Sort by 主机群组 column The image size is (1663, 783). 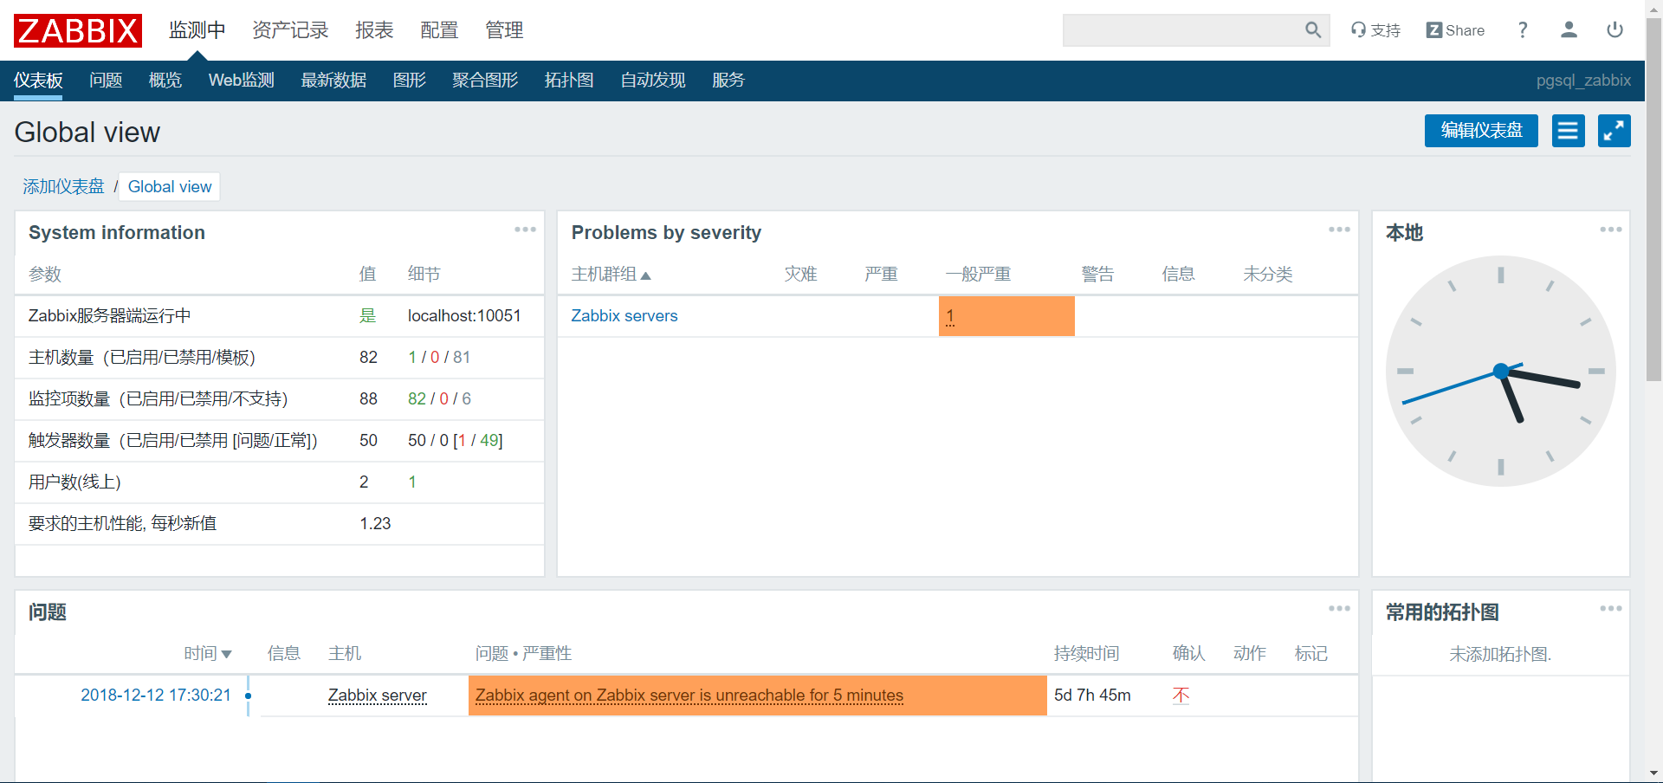(x=611, y=275)
